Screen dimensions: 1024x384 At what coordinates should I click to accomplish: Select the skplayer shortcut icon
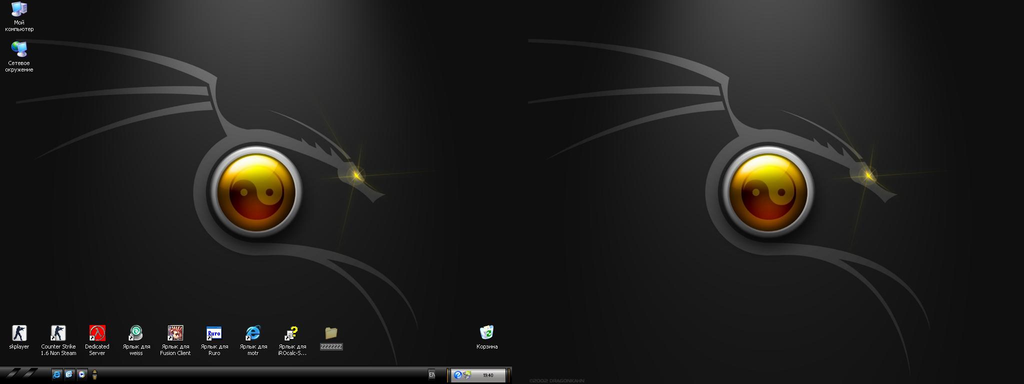[x=19, y=333]
